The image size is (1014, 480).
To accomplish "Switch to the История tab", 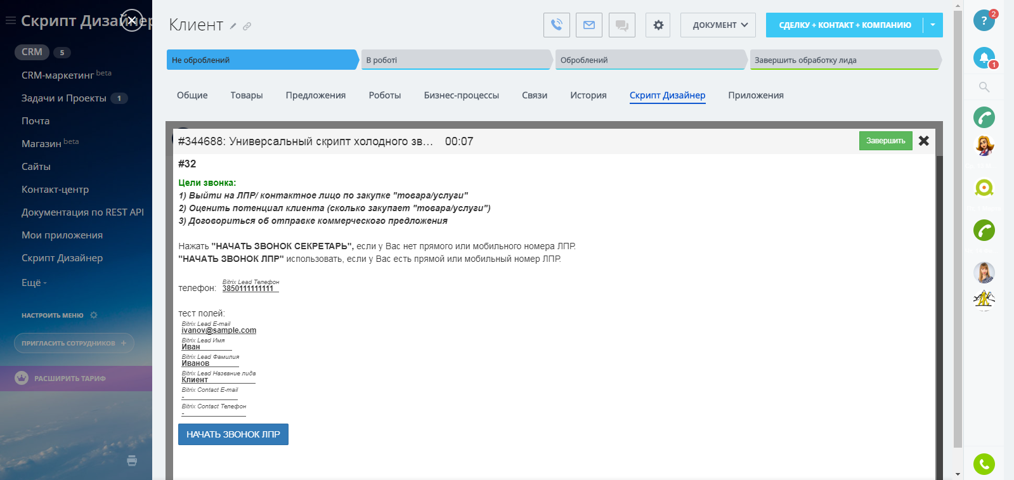I will pyautogui.click(x=588, y=95).
